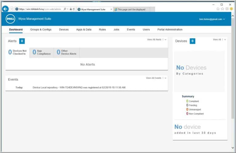
Task: Select the Jobs tab
Action: tap(116, 29)
